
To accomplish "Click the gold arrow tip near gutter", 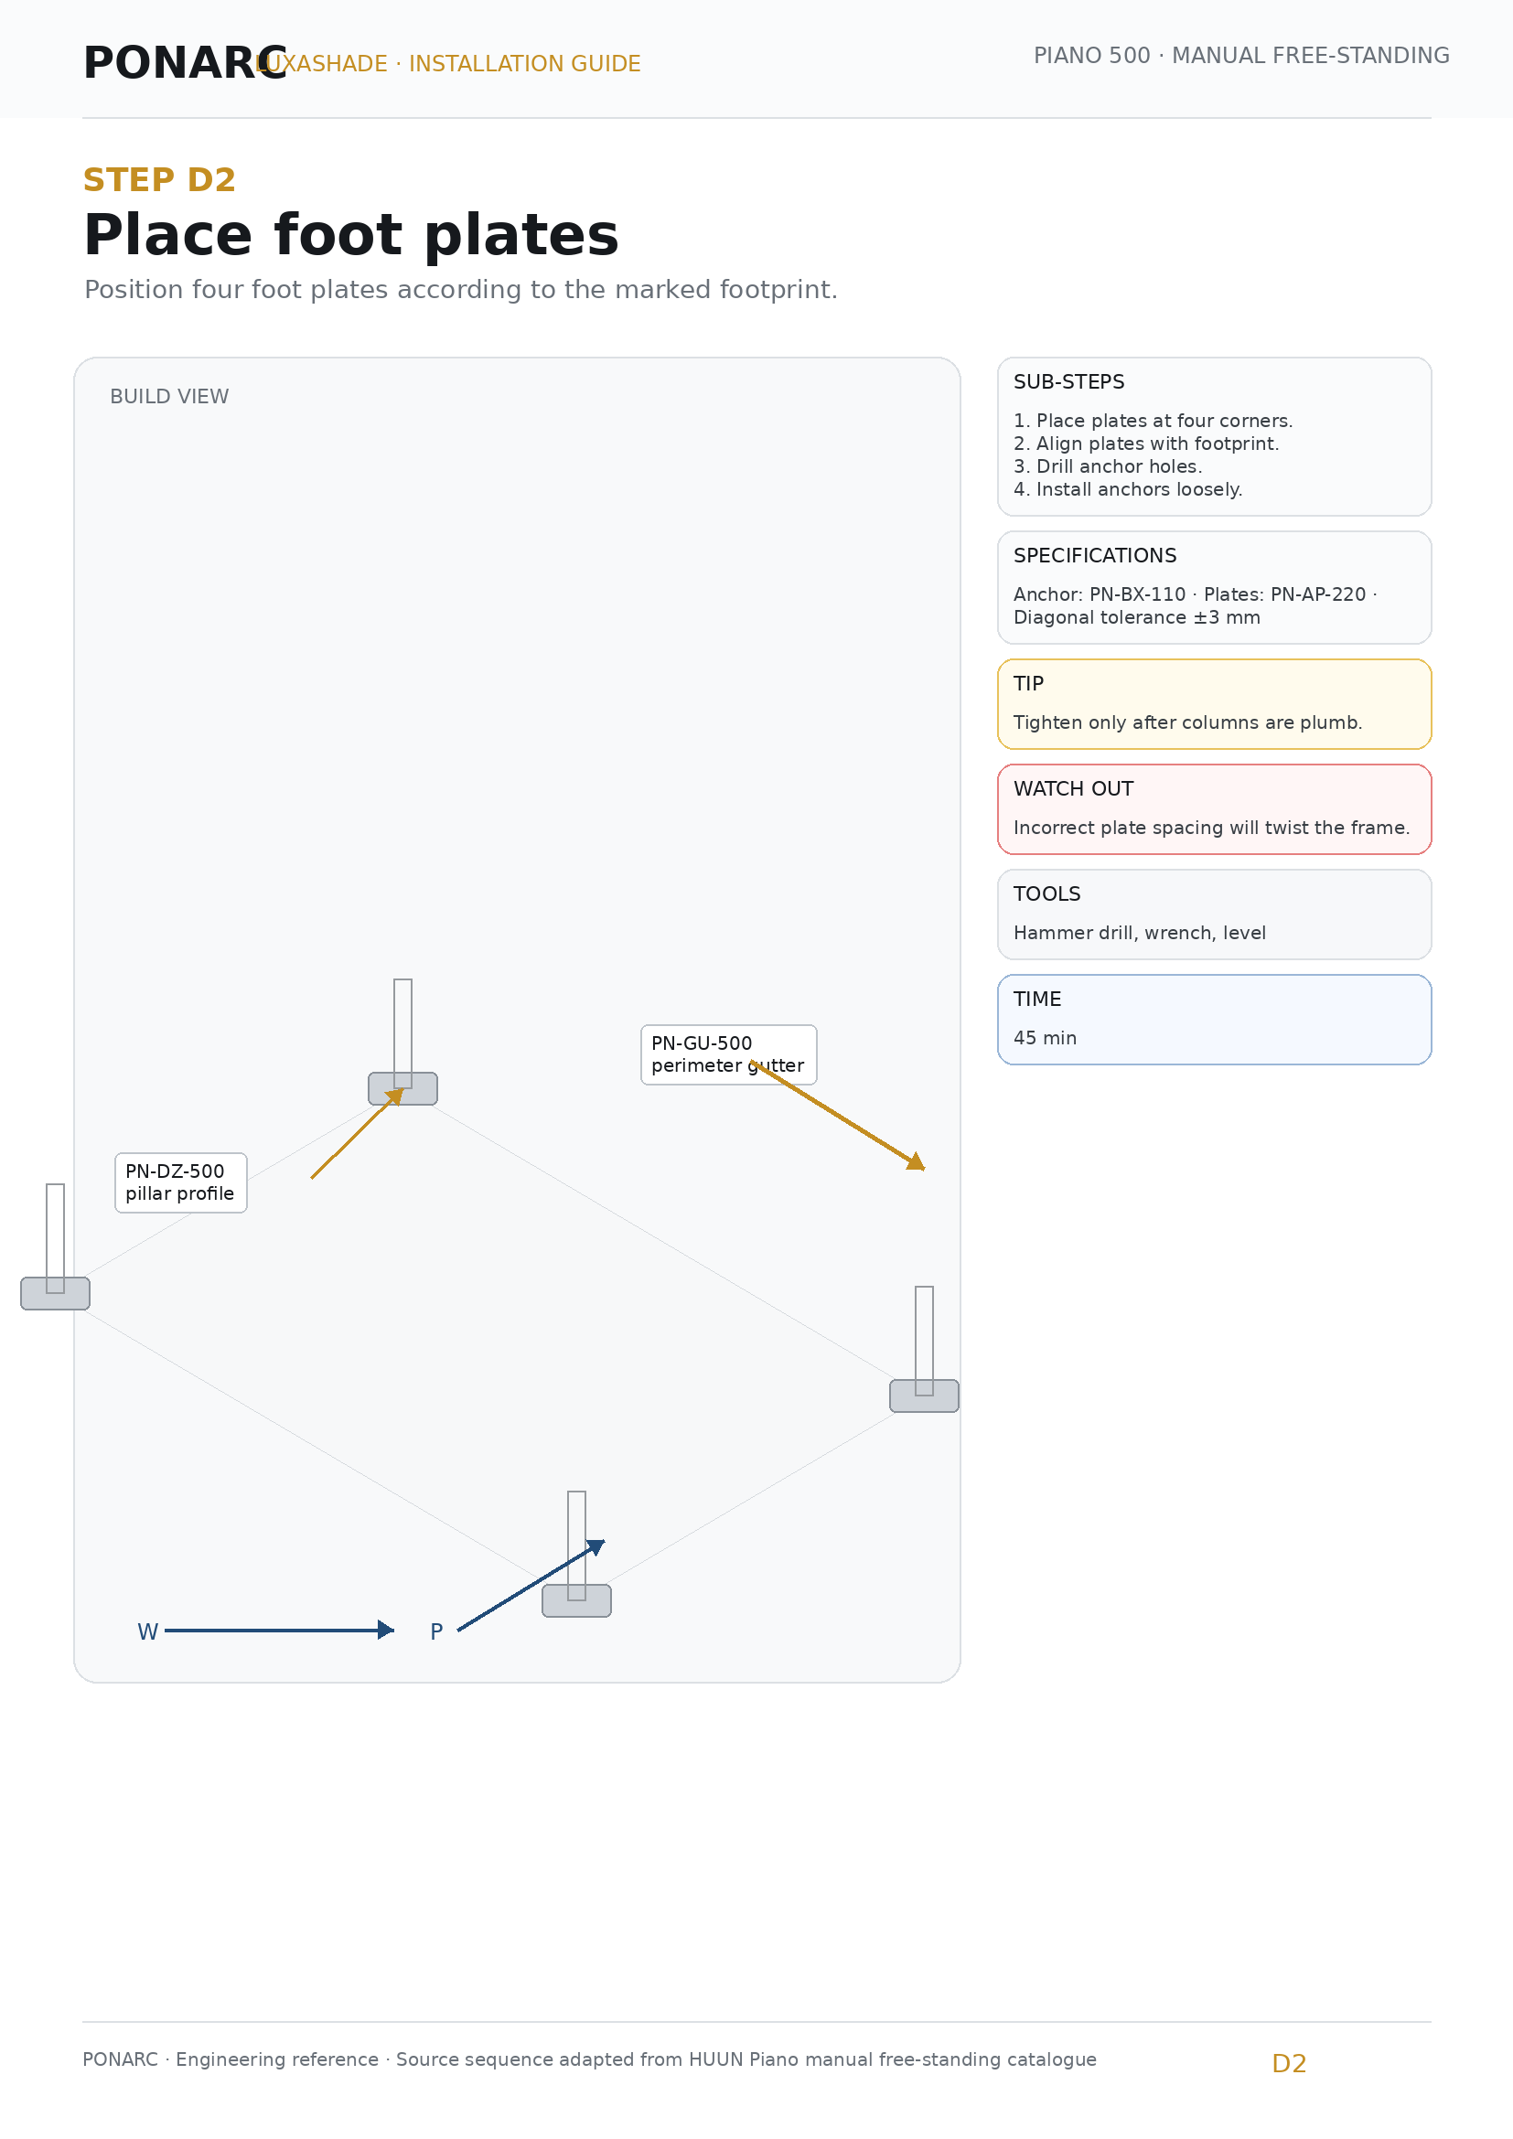I will [917, 1161].
